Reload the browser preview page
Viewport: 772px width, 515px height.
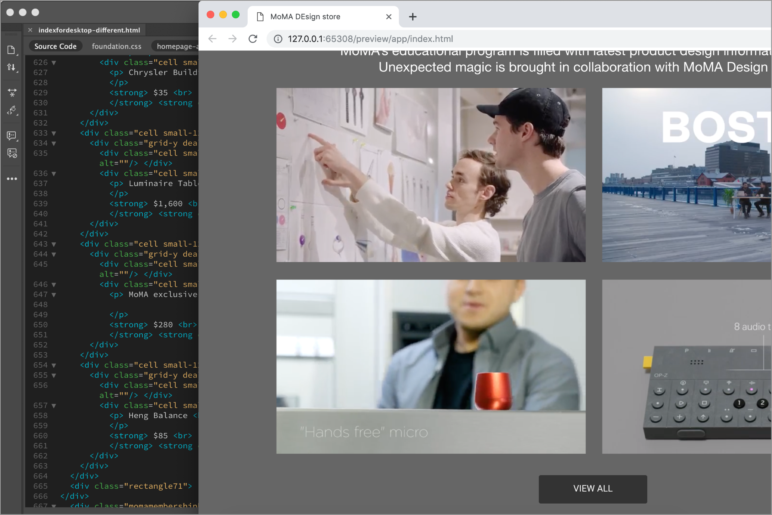(x=253, y=39)
